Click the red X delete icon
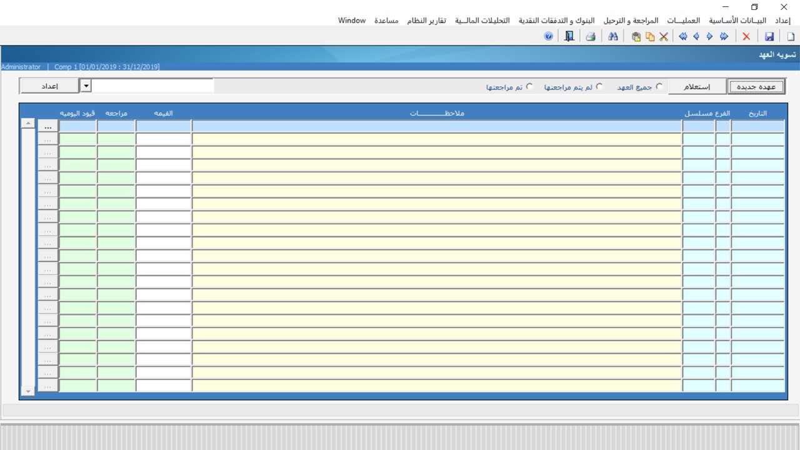This screenshot has width=800, height=450. (x=746, y=37)
